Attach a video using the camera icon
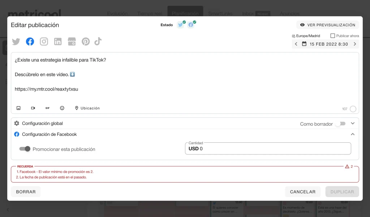The width and height of the screenshot is (370, 217). 33,108
